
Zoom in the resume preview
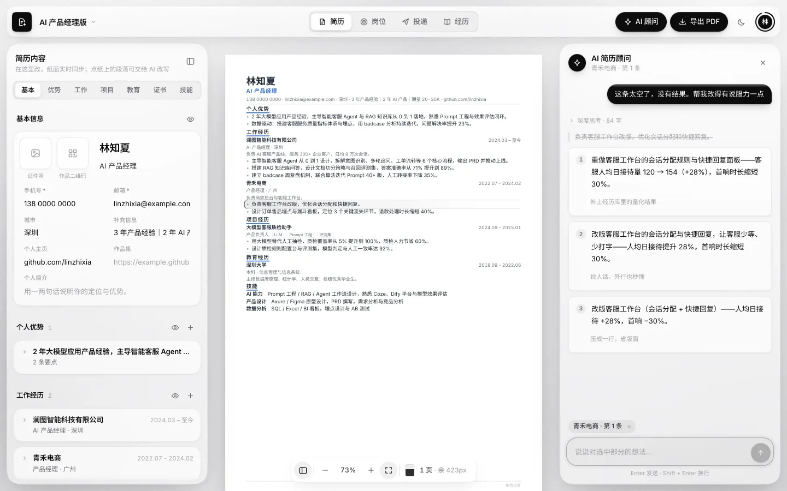pyautogui.click(x=371, y=470)
